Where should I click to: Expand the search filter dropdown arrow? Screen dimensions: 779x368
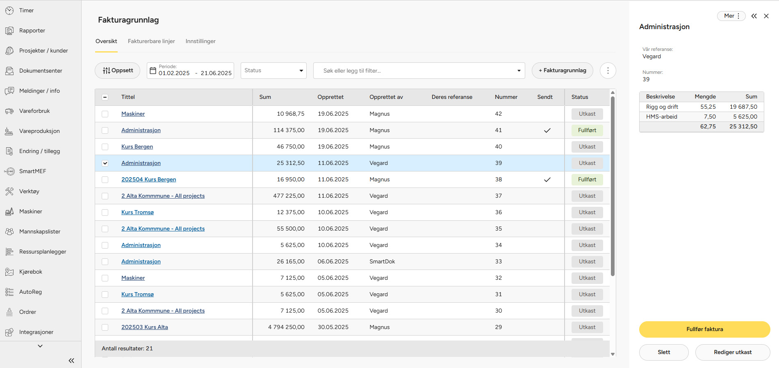tap(519, 71)
